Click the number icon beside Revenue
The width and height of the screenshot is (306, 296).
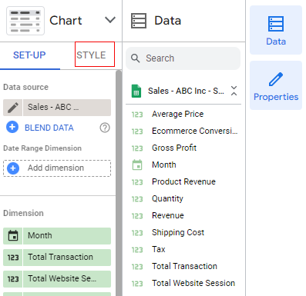point(137,216)
